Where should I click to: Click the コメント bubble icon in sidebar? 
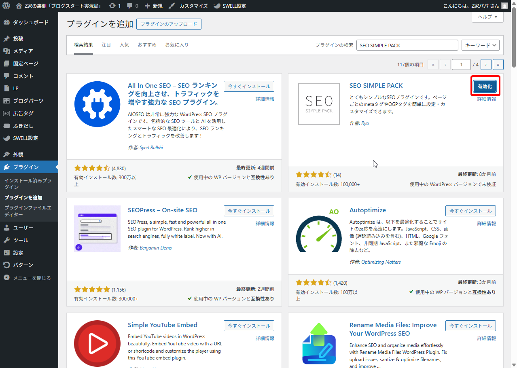[6, 76]
